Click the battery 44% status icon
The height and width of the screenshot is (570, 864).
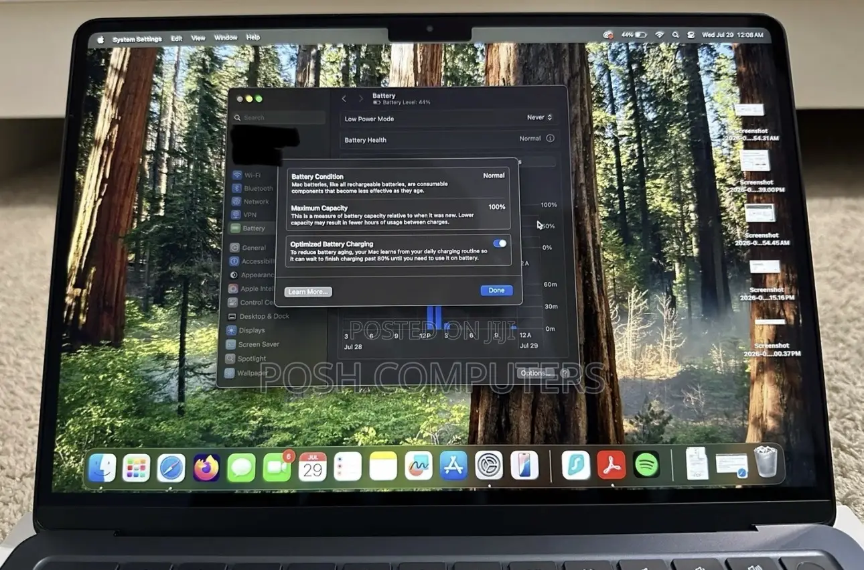coord(634,35)
